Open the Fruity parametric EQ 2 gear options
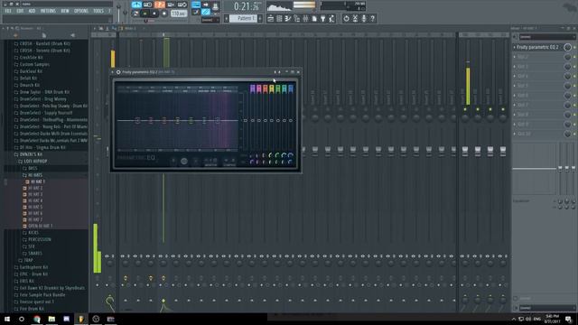 click(x=118, y=72)
